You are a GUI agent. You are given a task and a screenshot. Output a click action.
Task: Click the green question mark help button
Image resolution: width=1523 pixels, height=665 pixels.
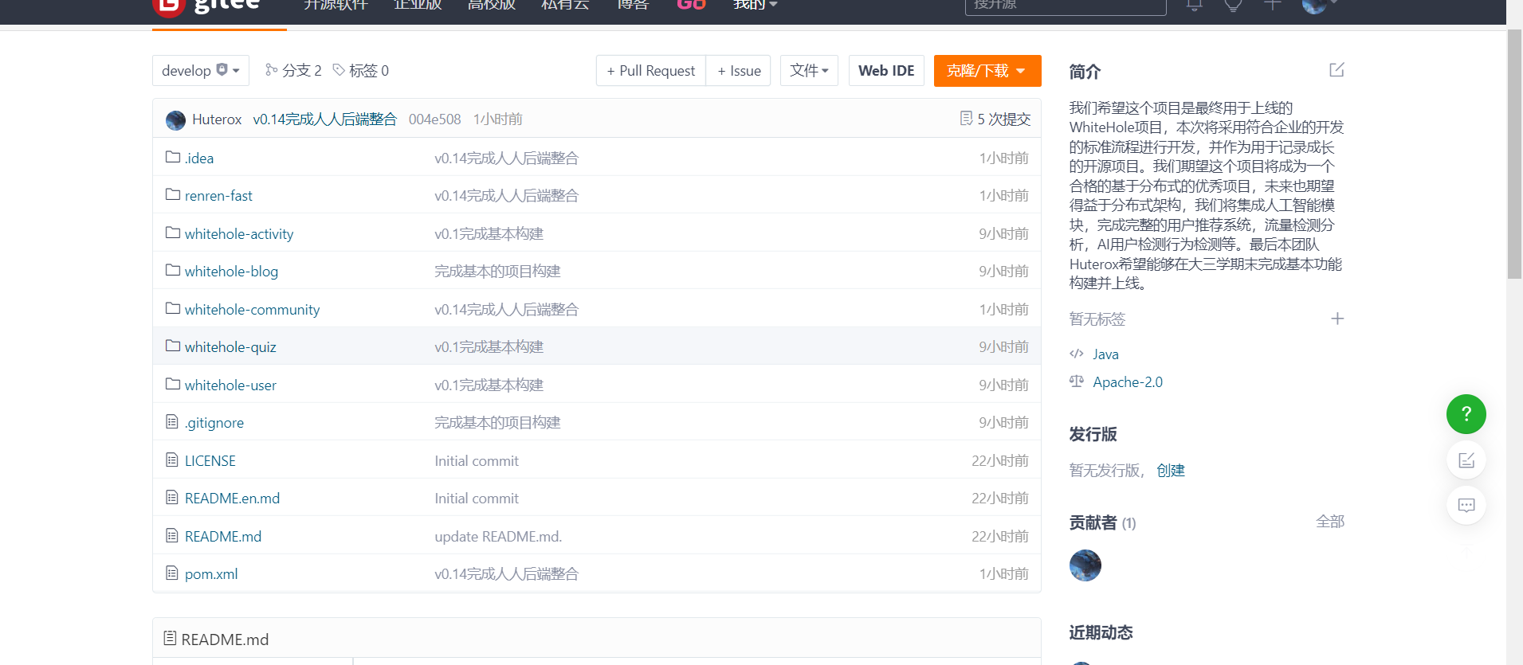tap(1466, 414)
